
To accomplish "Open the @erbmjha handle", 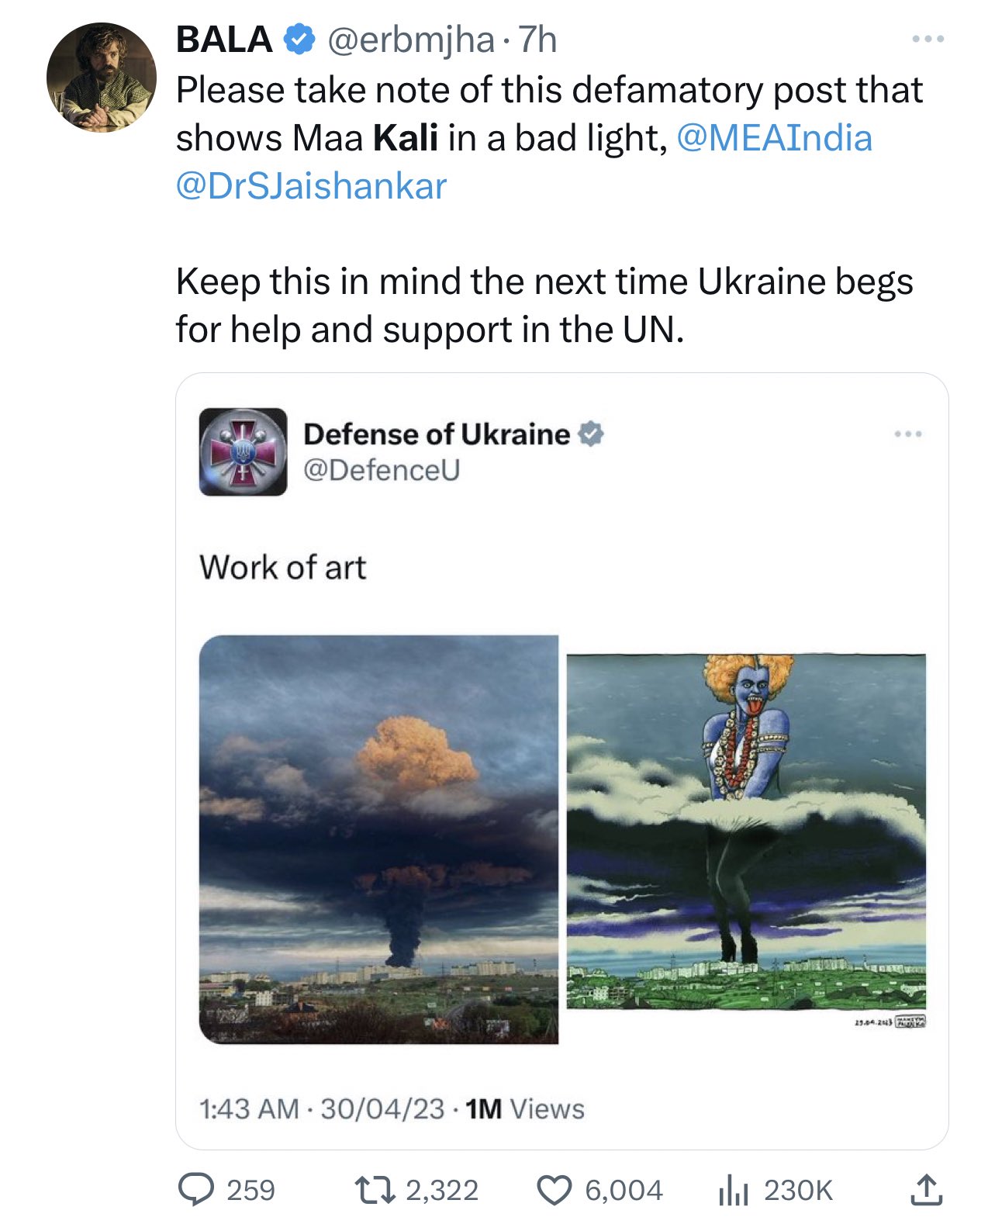I will (410, 40).
